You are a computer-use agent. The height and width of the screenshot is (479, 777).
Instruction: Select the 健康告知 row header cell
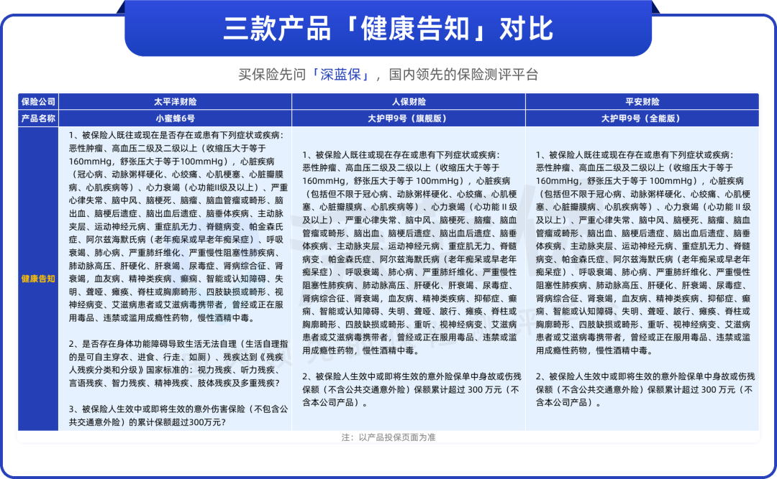pos(38,279)
